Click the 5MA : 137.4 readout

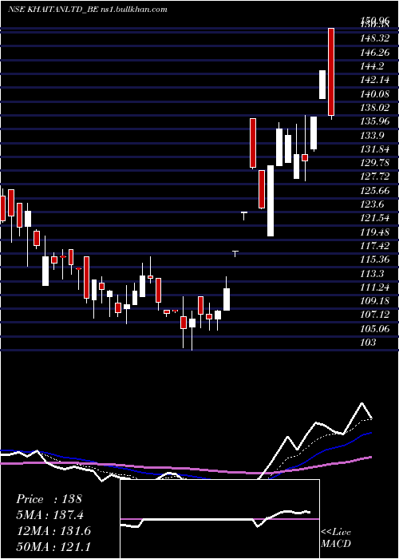52,515
